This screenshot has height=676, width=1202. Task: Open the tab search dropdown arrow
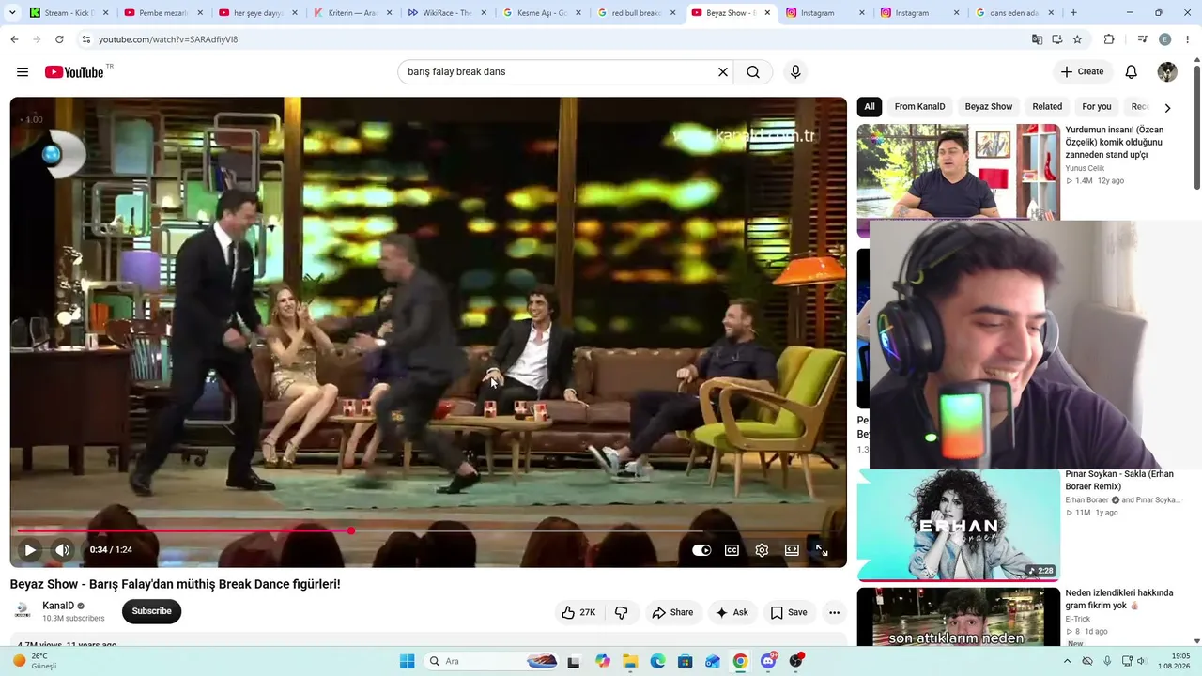[x=12, y=13]
